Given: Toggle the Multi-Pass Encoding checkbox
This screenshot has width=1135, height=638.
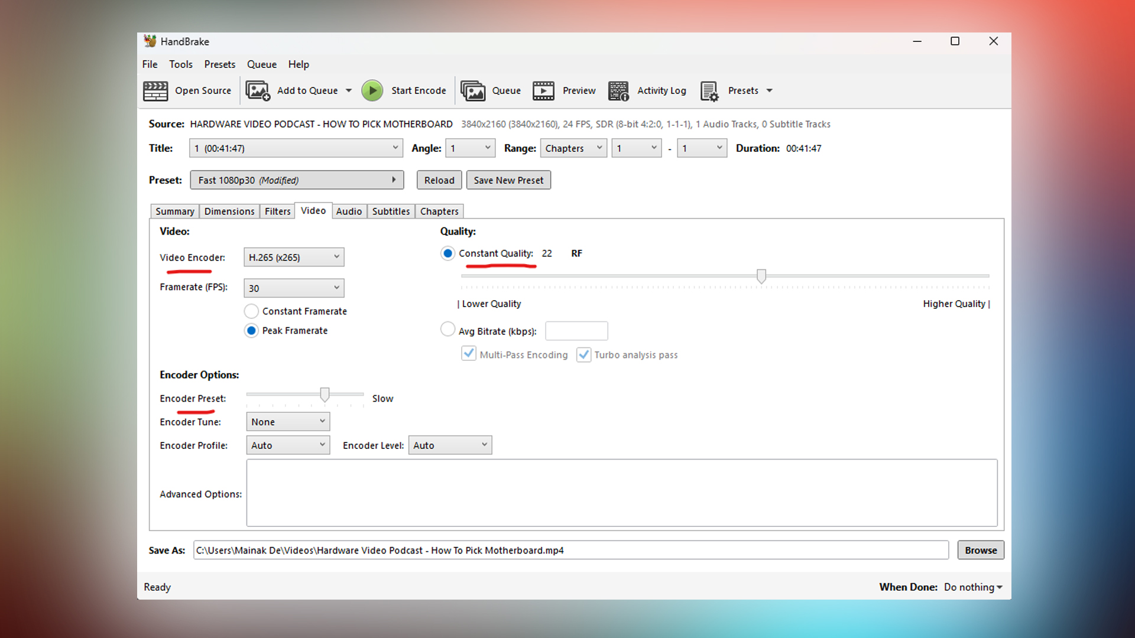Looking at the screenshot, I should [x=469, y=354].
